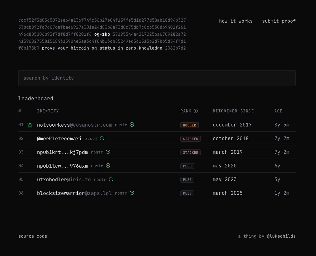Open the submit proof page
Viewport: 316px width, 256px height.
tap(279, 21)
